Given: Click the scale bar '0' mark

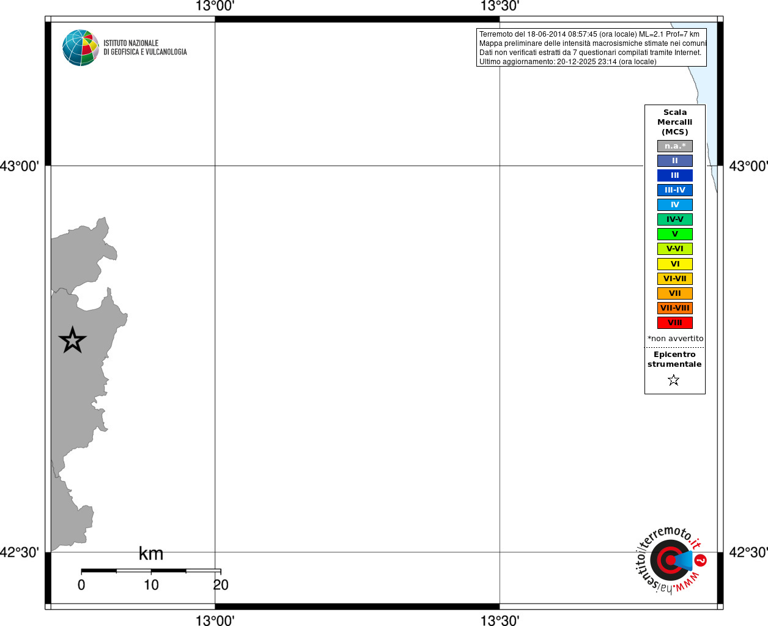Looking at the screenshot, I should 81,585.
